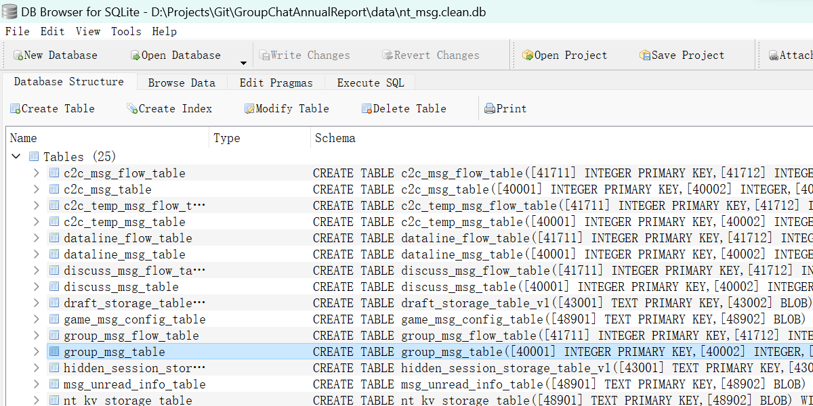Click the New Database toolbar icon
Screen dimensions: 813x406
click(18, 55)
